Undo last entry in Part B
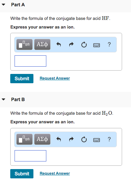 59,139
